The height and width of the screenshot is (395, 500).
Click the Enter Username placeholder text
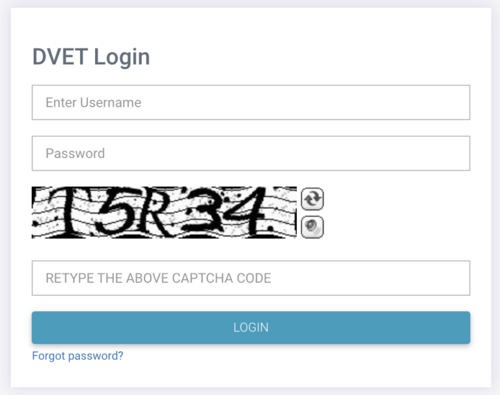pyautogui.click(x=94, y=103)
